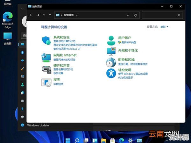
Task: Go up one folder level
Action: (50, 15)
